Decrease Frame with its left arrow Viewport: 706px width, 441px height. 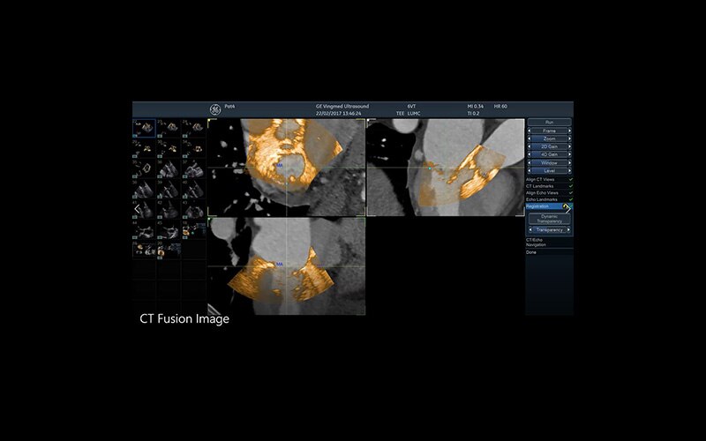(529, 131)
